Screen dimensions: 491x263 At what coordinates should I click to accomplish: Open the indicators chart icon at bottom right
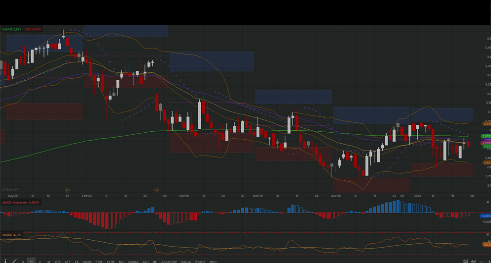tap(465, 261)
